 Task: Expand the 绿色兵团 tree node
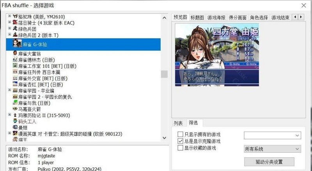pos(9,28)
